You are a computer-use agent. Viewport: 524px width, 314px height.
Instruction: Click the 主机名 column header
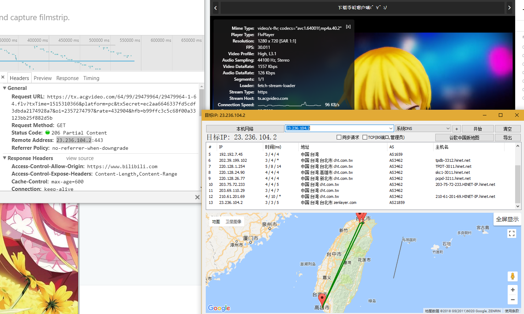click(x=442, y=147)
